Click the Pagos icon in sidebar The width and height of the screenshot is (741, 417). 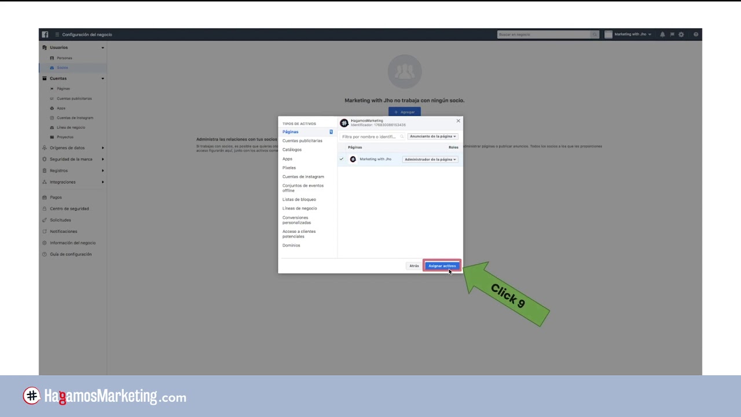coord(45,197)
